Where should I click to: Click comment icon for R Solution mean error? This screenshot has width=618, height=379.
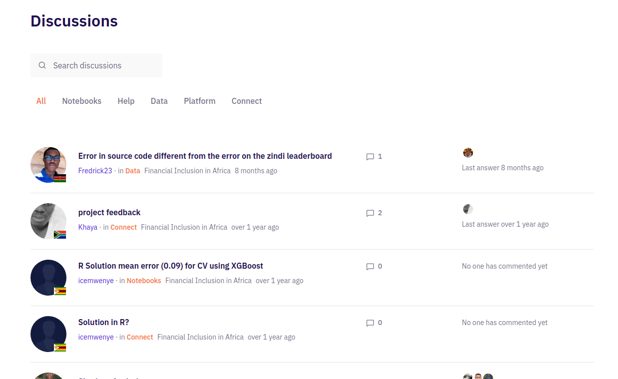(x=370, y=267)
